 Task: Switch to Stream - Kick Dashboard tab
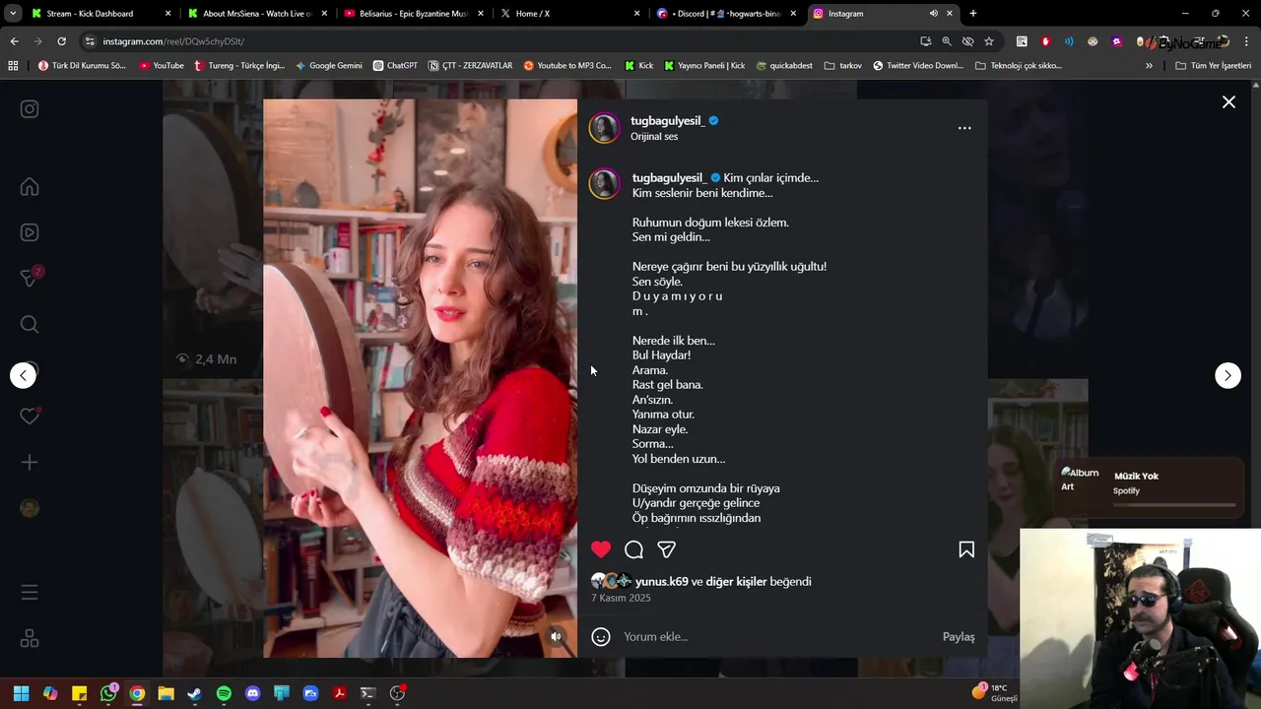pyautogui.click(x=100, y=14)
